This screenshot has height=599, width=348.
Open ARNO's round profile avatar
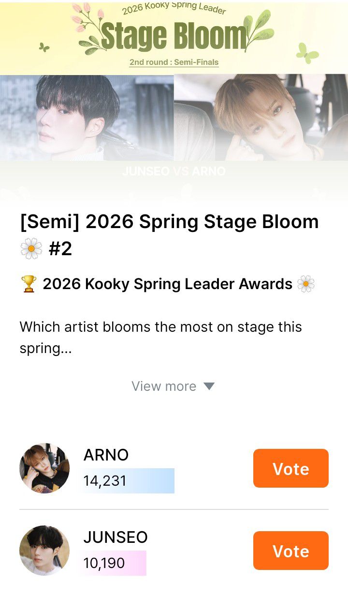[44, 468]
